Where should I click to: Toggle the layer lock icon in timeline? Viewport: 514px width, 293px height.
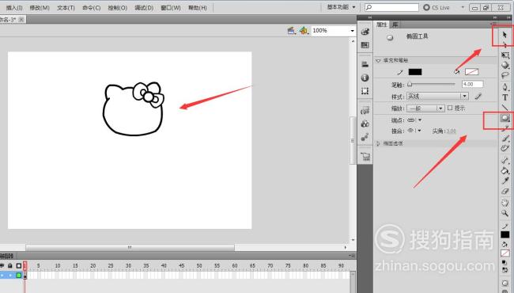pyautogui.click(x=10, y=265)
